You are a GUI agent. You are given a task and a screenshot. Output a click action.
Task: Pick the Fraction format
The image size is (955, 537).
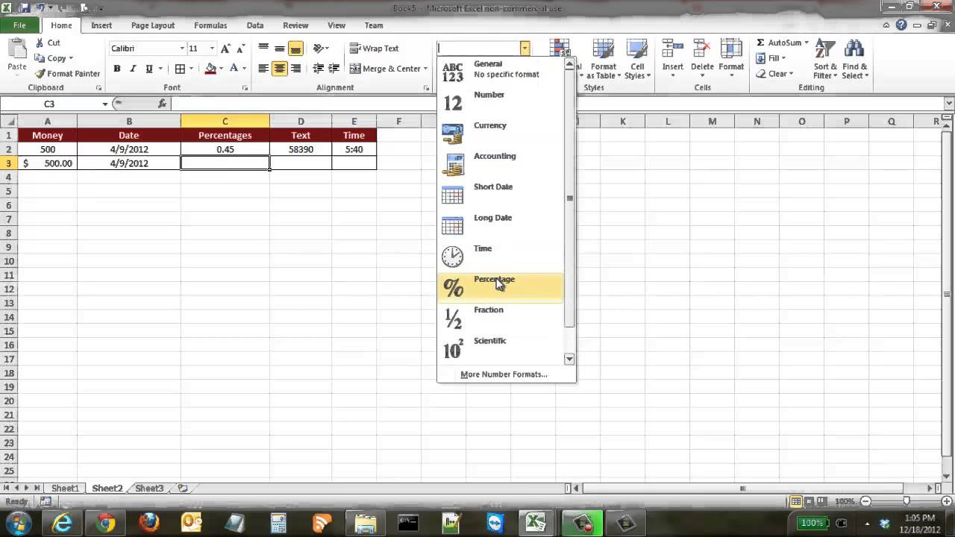click(x=501, y=318)
